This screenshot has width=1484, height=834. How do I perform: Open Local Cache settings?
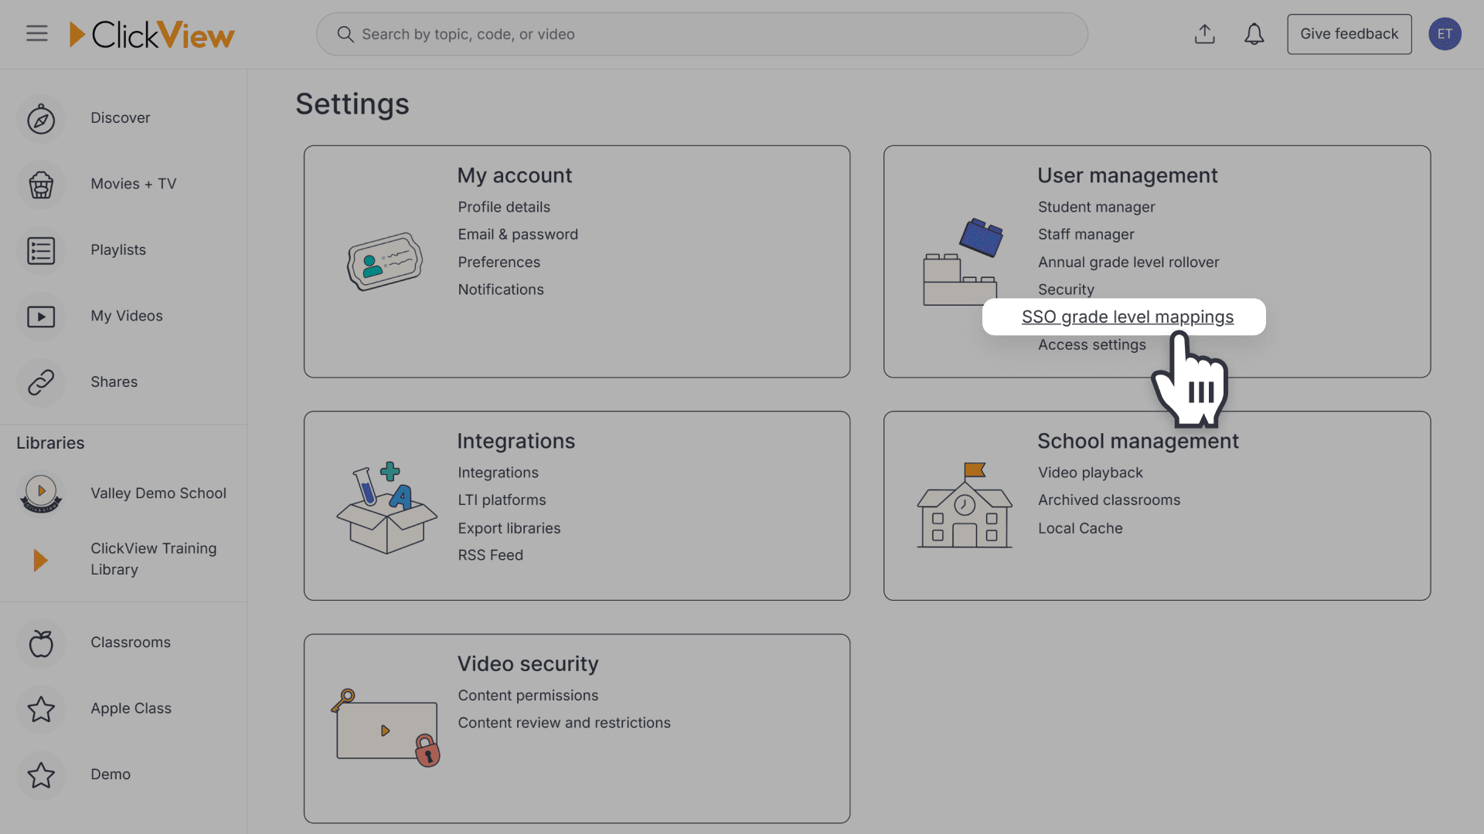(1080, 528)
